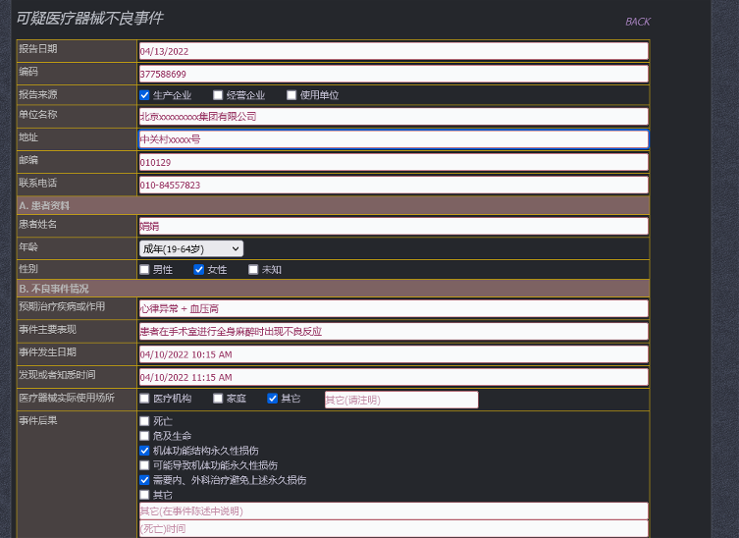
Task: Check 可能导致机体功能永久性损伤 option
Action: pyautogui.click(x=144, y=465)
